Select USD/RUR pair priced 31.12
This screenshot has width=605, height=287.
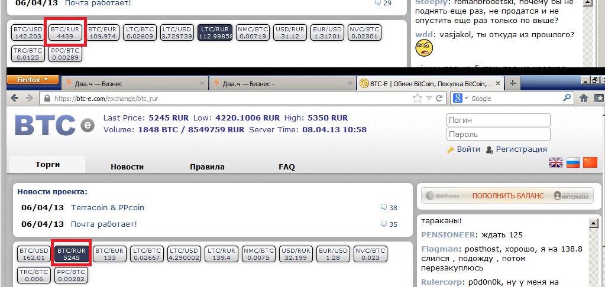click(x=290, y=32)
